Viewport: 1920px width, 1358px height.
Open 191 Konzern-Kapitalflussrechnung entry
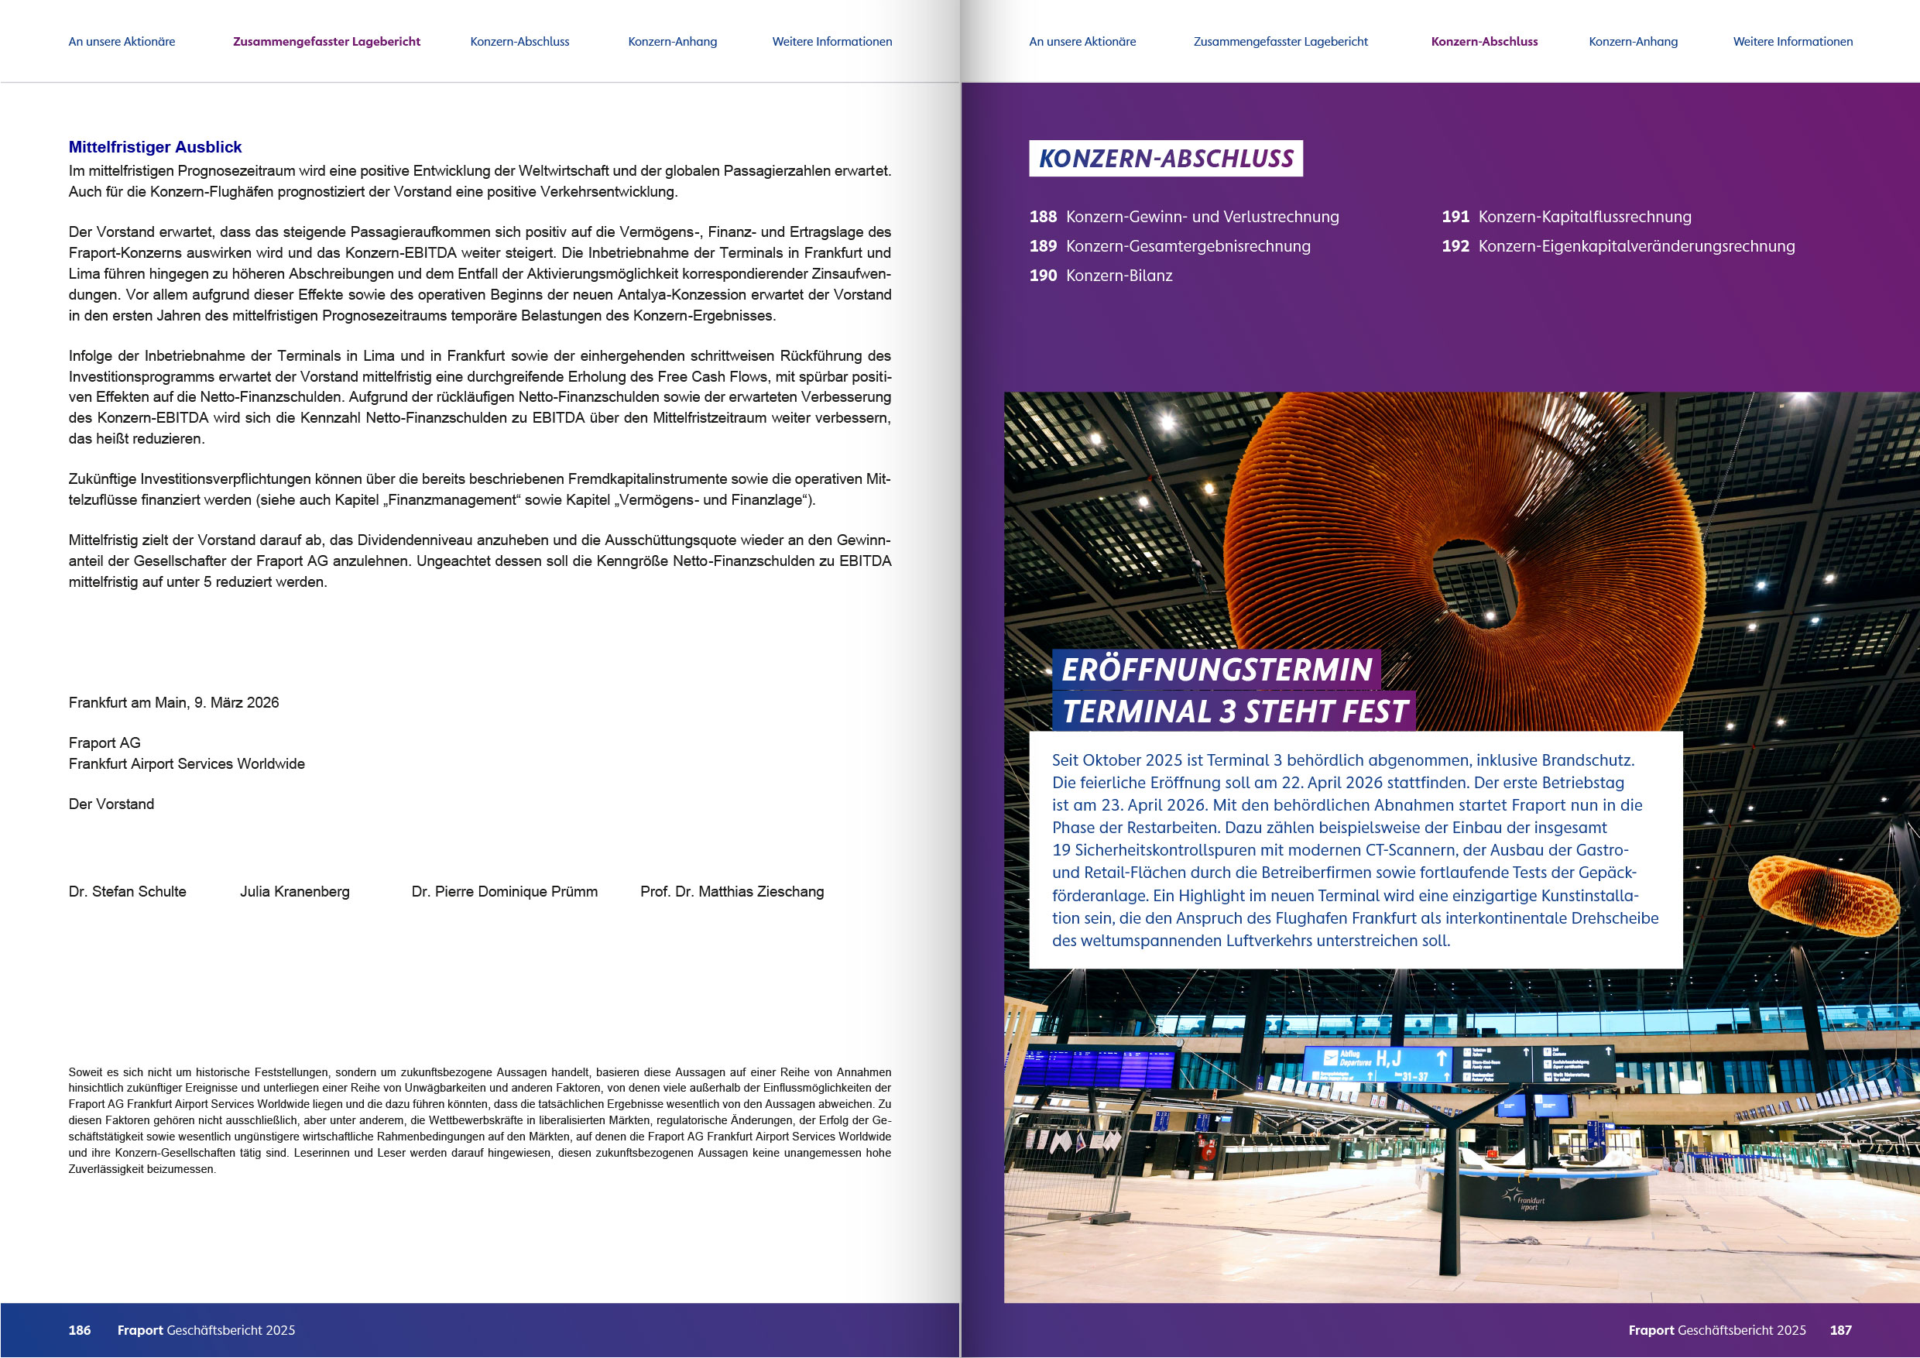1565,217
